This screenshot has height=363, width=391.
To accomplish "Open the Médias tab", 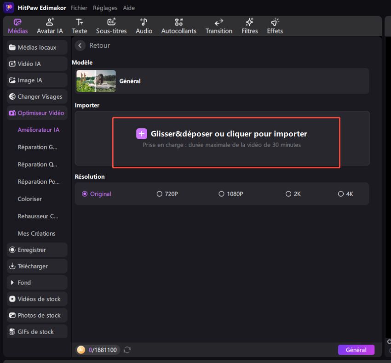I will [17, 26].
